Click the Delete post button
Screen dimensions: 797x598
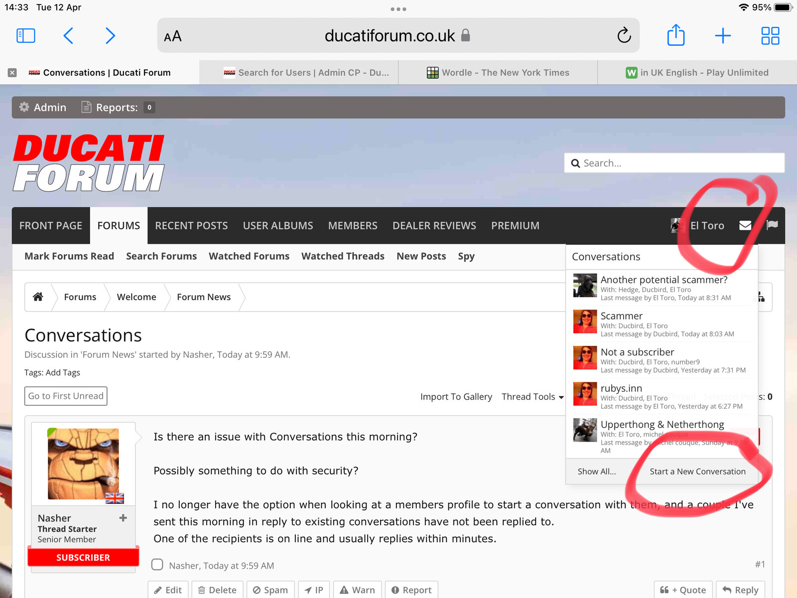(x=217, y=590)
